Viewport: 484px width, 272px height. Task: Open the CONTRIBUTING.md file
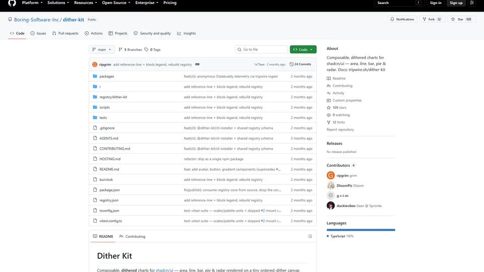tap(115, 149)
